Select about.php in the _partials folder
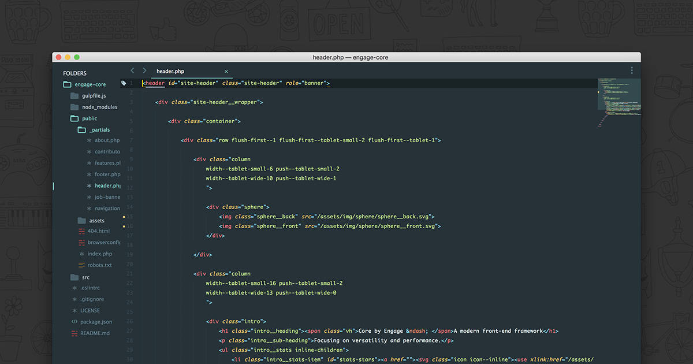The height and width of the screenshot is (364, 693). [x=107, y=140]
